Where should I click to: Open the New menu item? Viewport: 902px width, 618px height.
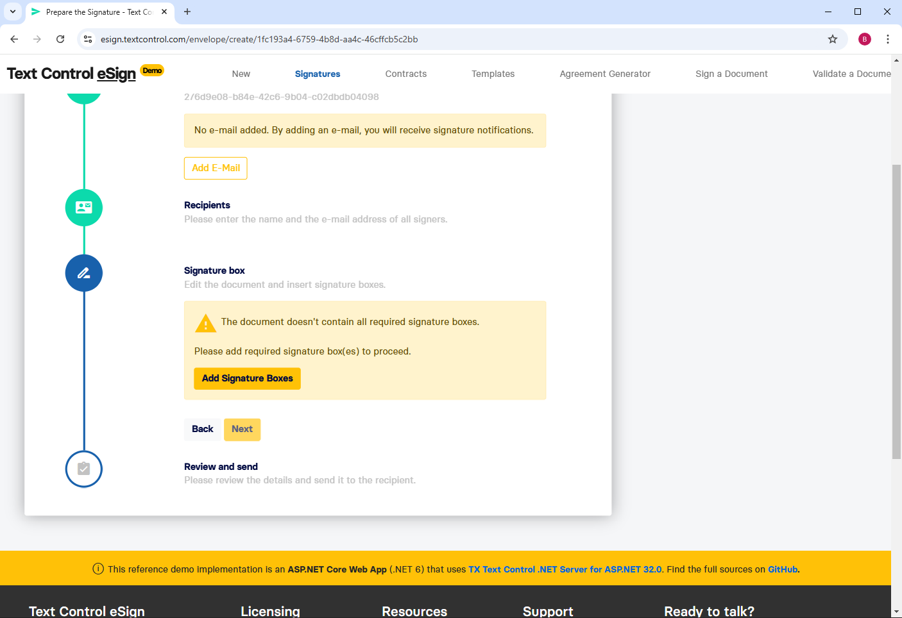[241, 74]
